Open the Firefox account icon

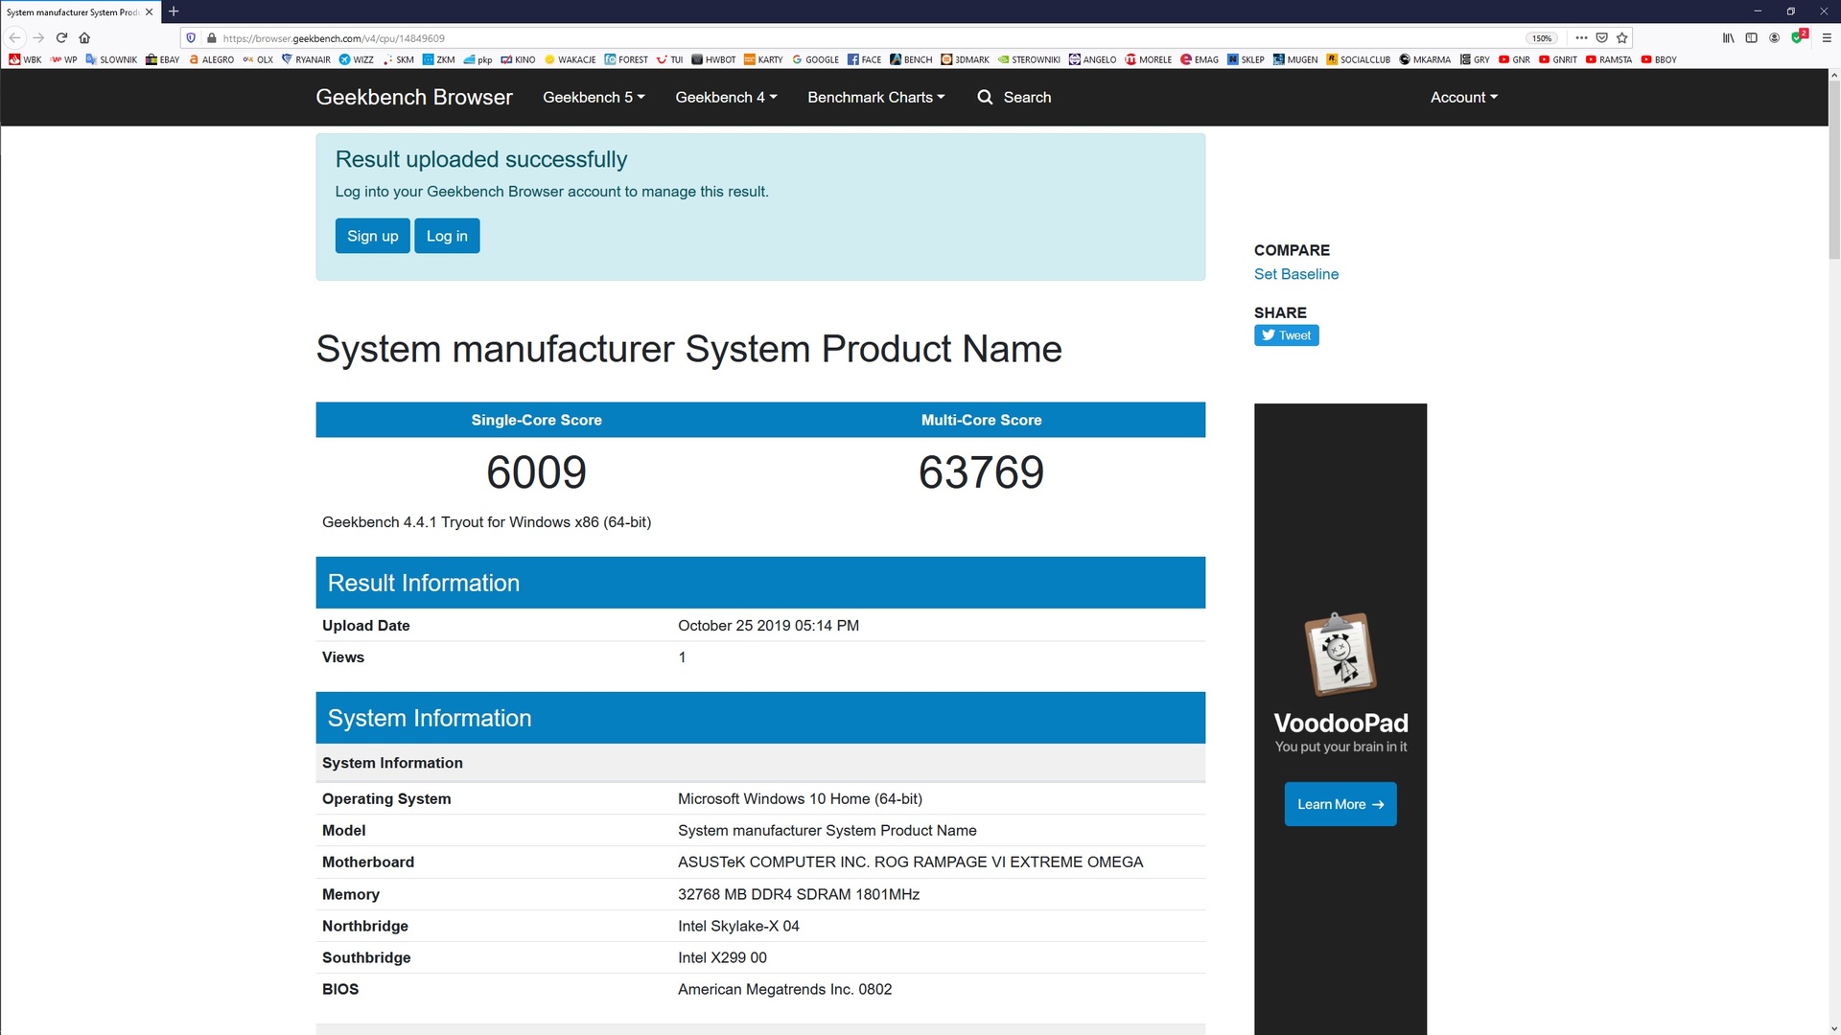[x=1774, y=38]
